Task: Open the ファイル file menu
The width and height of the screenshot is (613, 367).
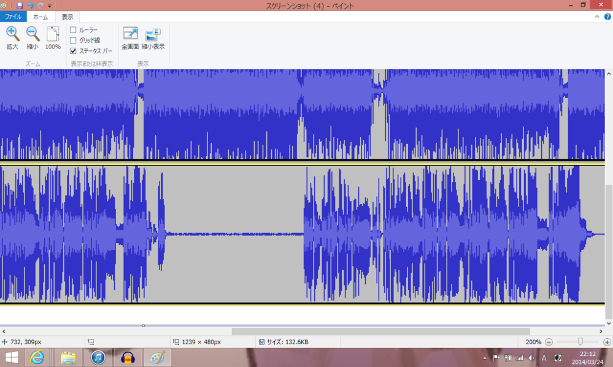Action: [x=13, y=17]
